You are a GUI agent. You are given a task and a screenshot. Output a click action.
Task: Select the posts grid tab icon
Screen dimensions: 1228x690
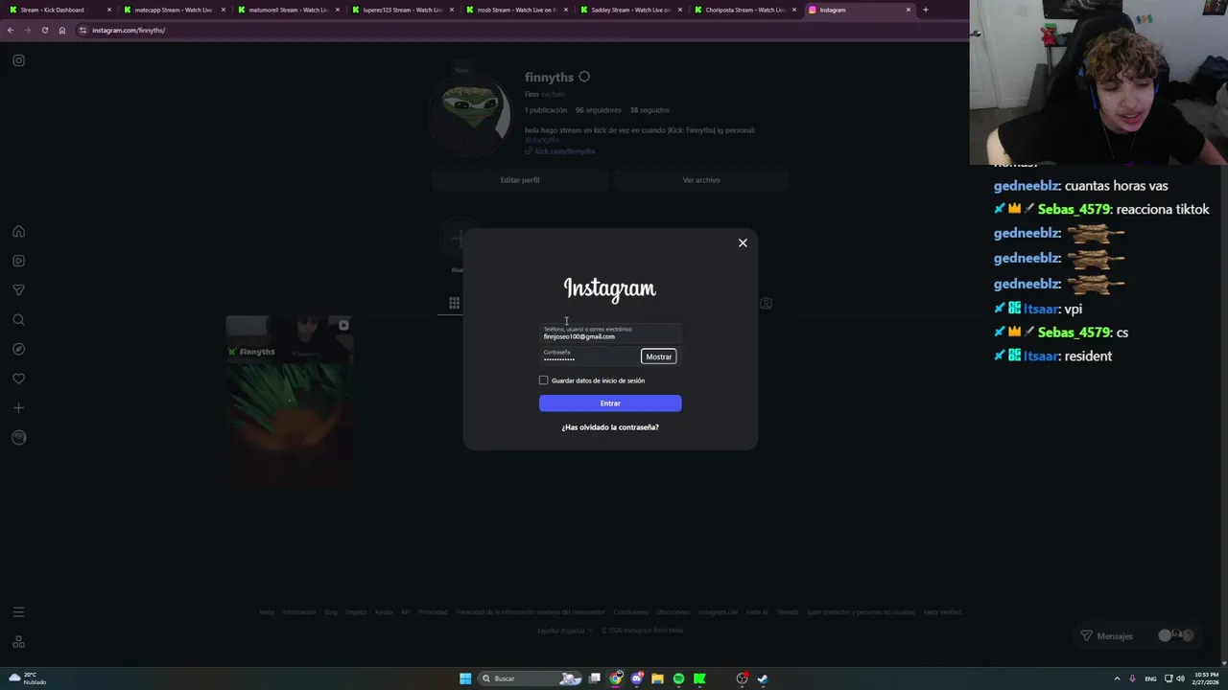point(454,304)
